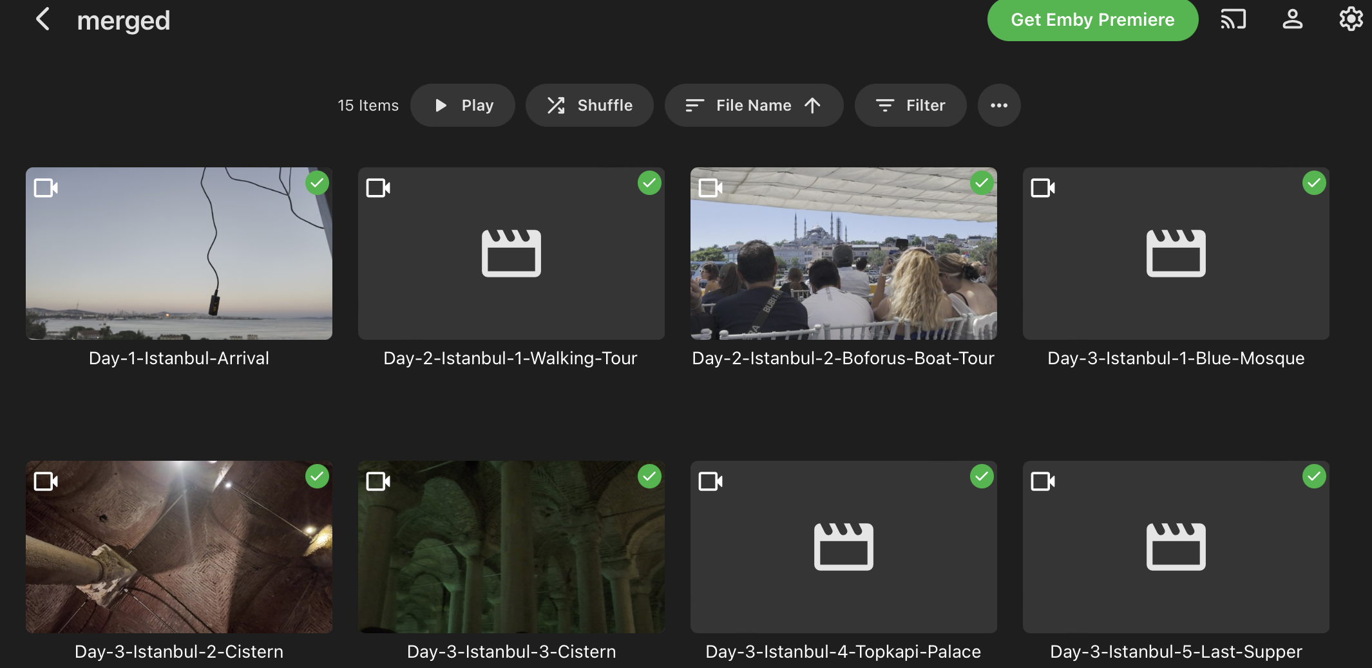Click the clapperboard icon on Day-2-Istanbul-1-Walking-Tour
The height and width of the screenshot is (668, 1372).
click(x=511, y=254)
